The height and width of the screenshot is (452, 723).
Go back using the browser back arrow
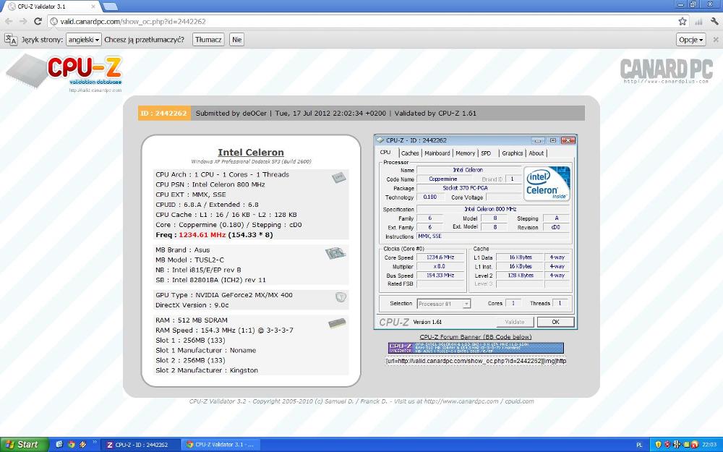(x=9, y=21)
